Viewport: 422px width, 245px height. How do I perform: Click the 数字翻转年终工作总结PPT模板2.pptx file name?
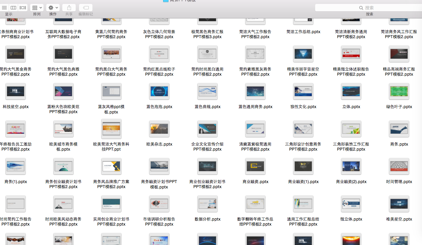(x=255, y=222)
